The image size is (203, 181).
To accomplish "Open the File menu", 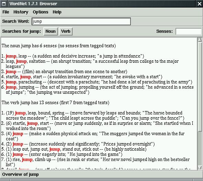I will 6,12.
